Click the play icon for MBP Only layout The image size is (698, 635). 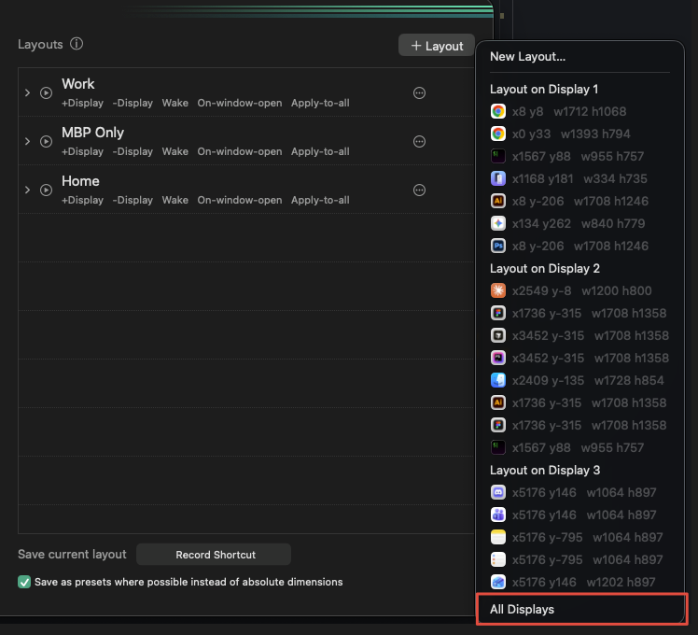[46, 141]
